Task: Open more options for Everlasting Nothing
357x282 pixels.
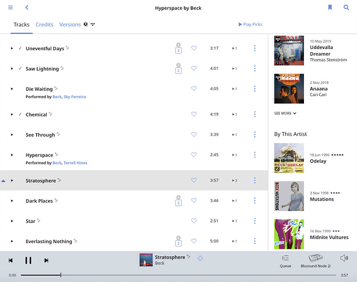Action: (x=255, y=241)
